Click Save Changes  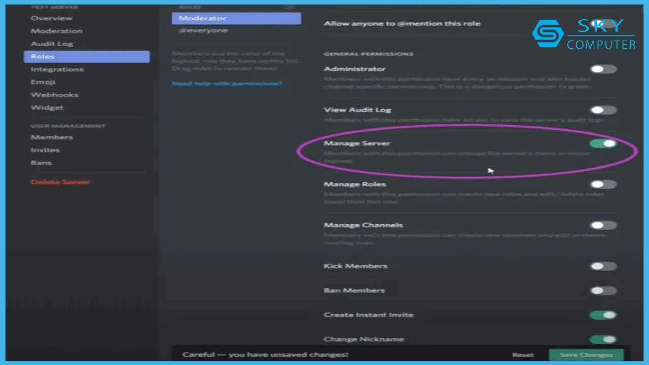tap(586, 355)
